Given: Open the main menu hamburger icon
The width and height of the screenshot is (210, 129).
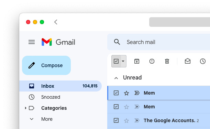Looking at the screenshot, I should pyautogui.click(x=32, y=42).
